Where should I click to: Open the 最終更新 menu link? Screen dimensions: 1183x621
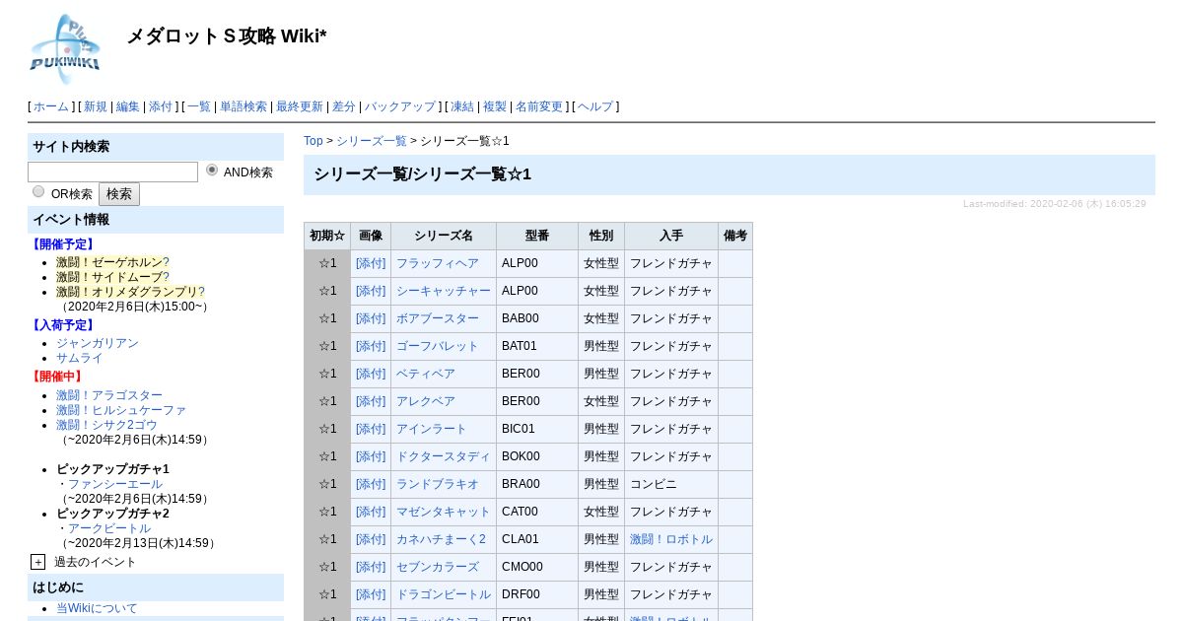(x=299, y=106)
